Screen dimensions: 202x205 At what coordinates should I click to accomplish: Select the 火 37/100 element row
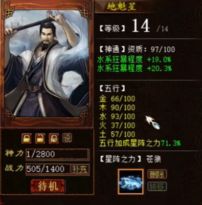(x=117, y=125)
